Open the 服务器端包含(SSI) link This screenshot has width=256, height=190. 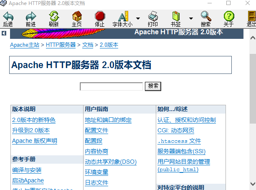coord(181,152)
